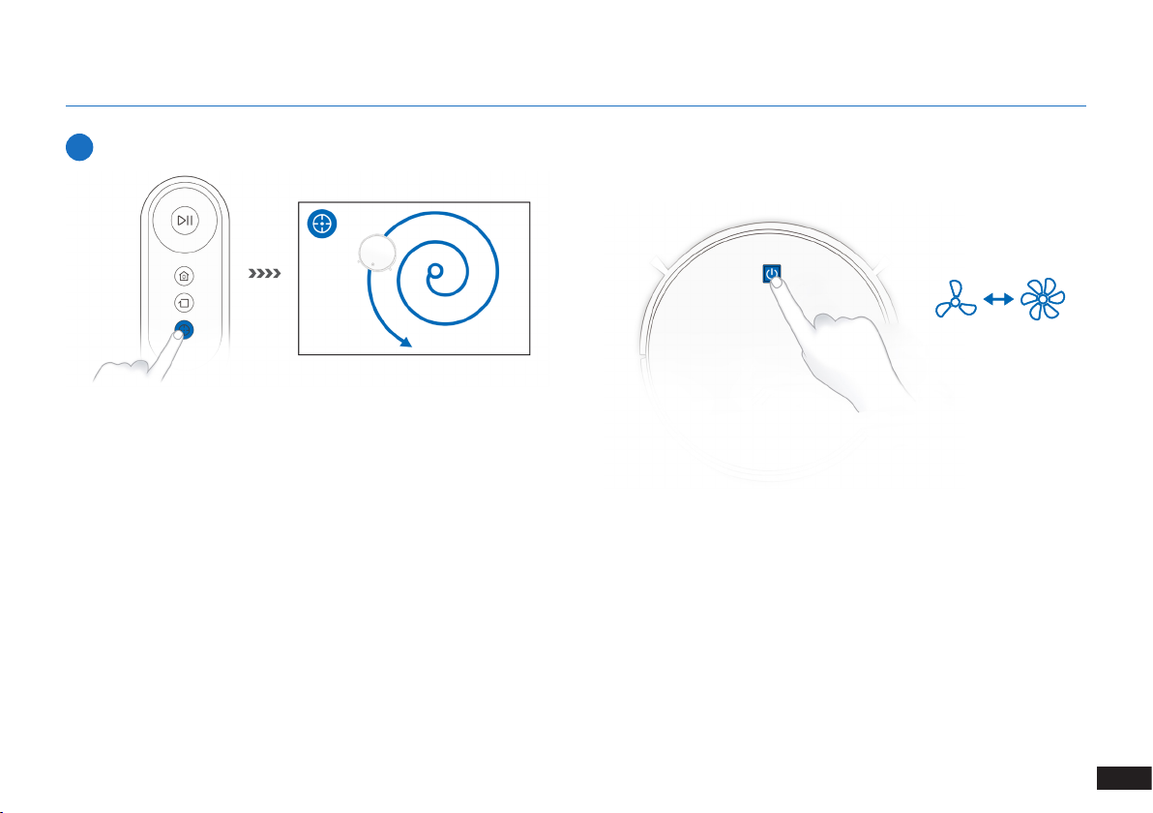
Task: Click the home return icon on the remote
Action: pos(184,276)
